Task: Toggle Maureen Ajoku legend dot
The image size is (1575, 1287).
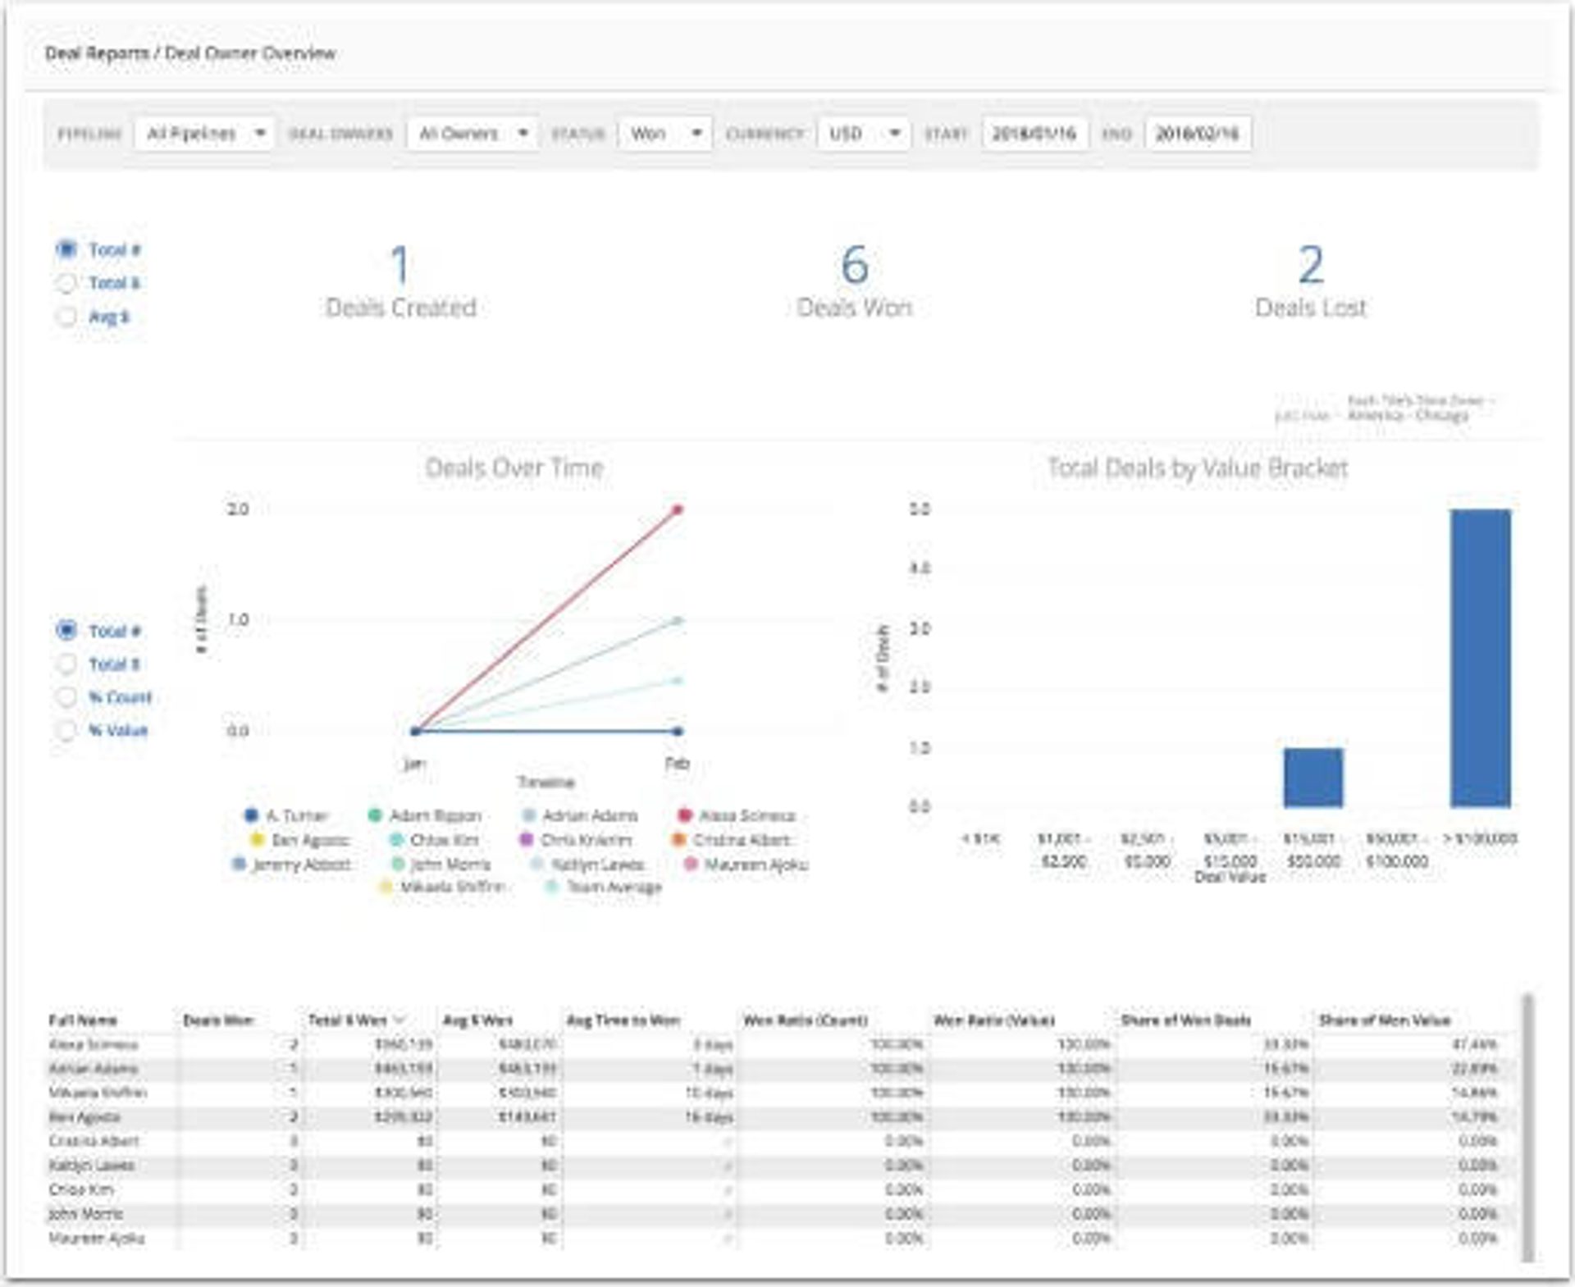Action: 691,864
